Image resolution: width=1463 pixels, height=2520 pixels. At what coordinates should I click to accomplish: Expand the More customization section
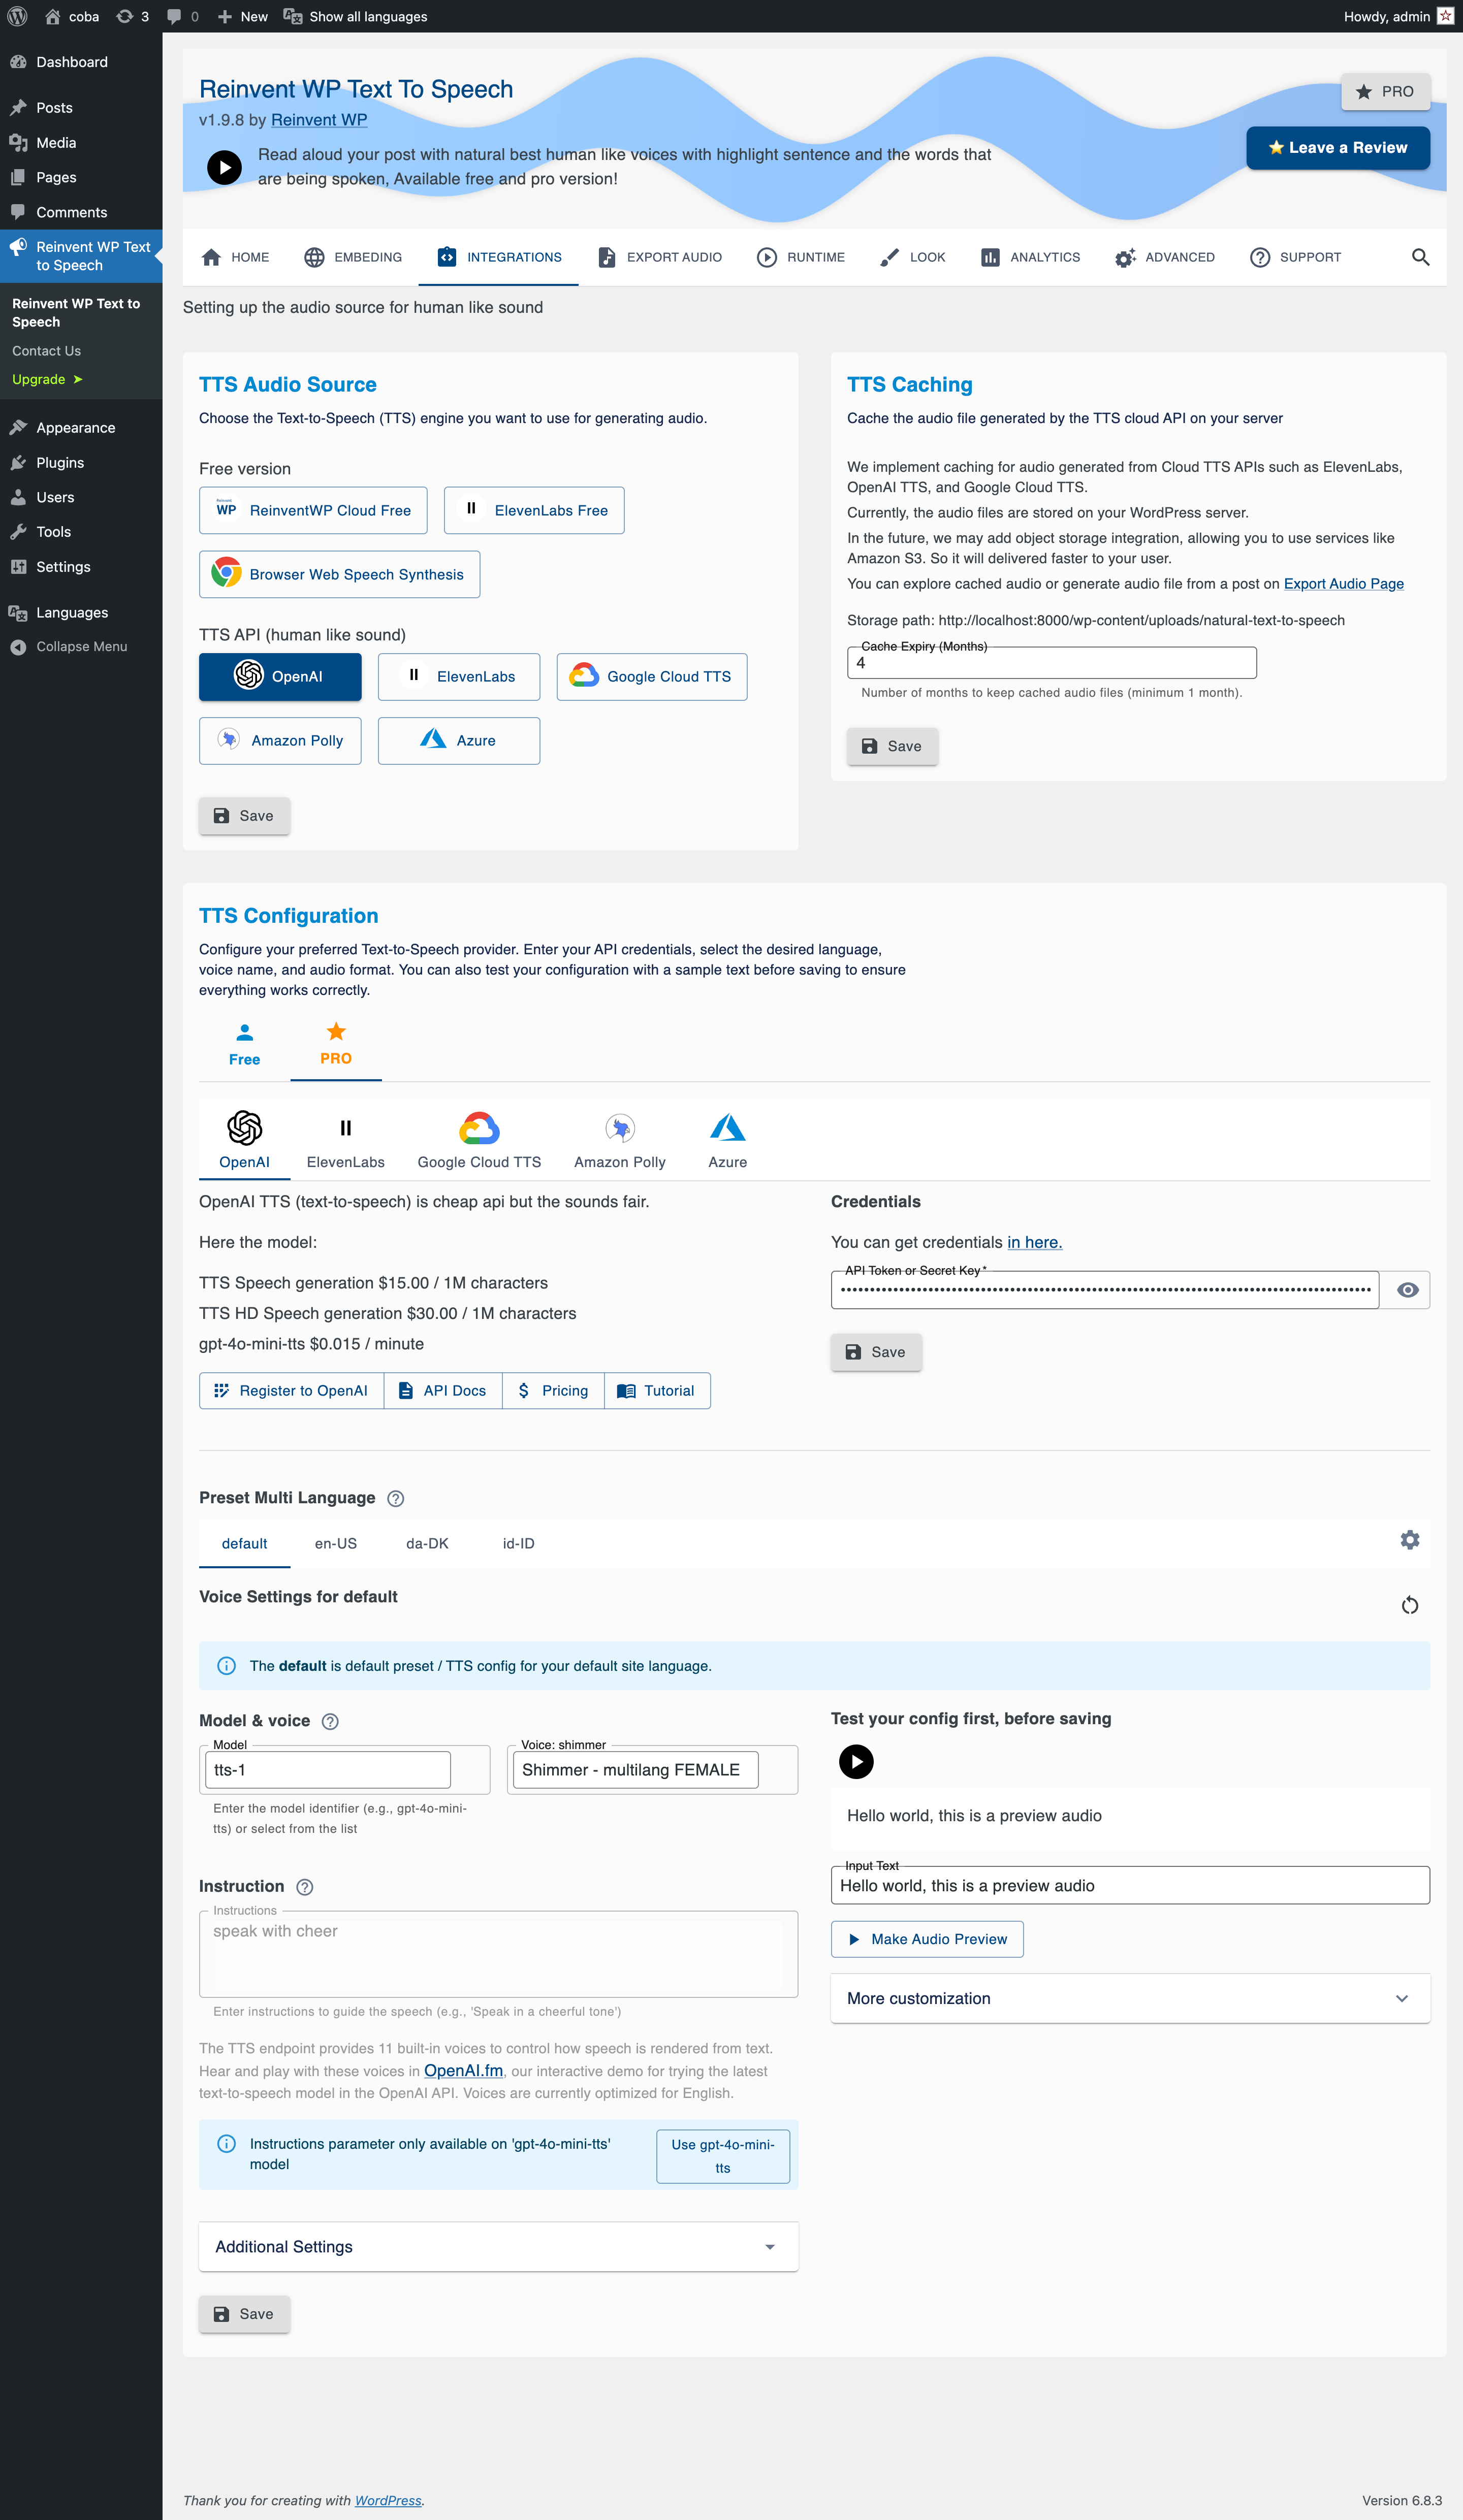point(1129,1998)
